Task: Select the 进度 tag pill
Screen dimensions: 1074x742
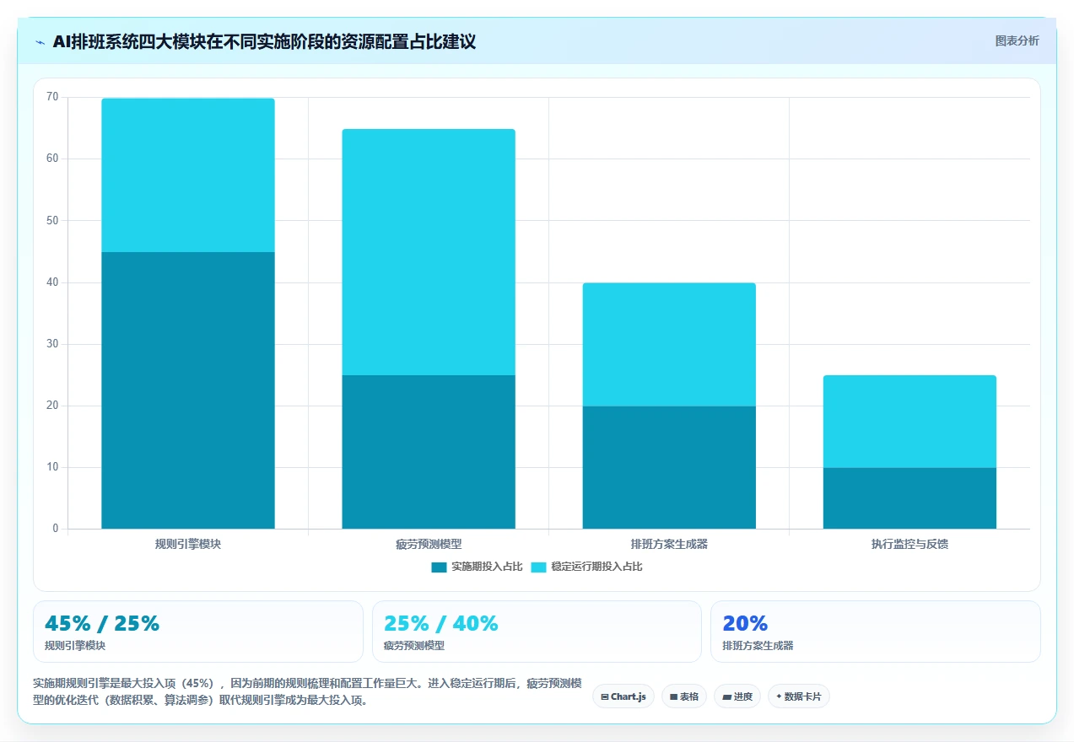Action: (737, 696)
